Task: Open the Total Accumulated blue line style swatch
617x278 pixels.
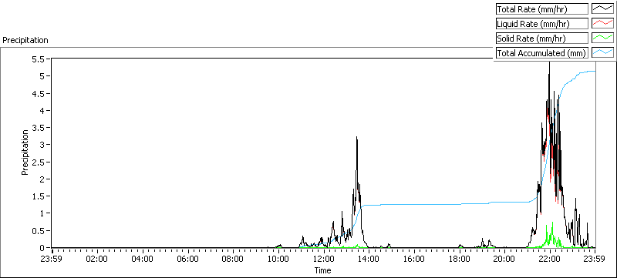Action: [x=602, y=52]
